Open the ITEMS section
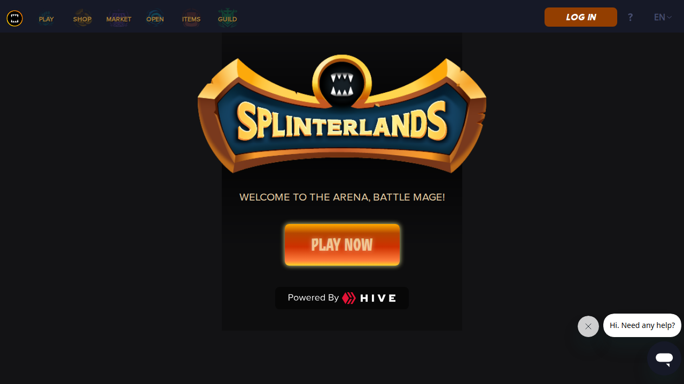The image size is (684, 384). pos(191,19)
